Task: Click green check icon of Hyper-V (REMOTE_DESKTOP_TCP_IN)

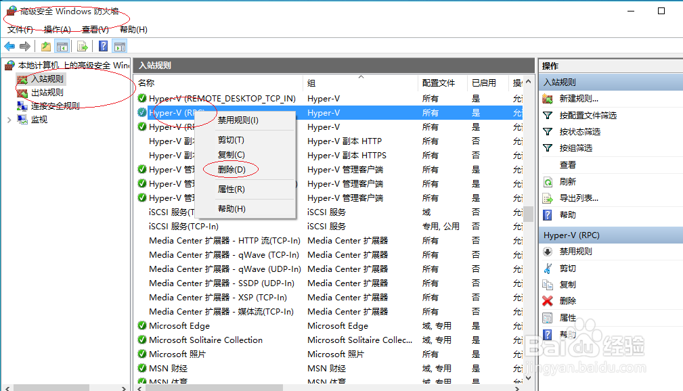Action: [x=142, y=98]
